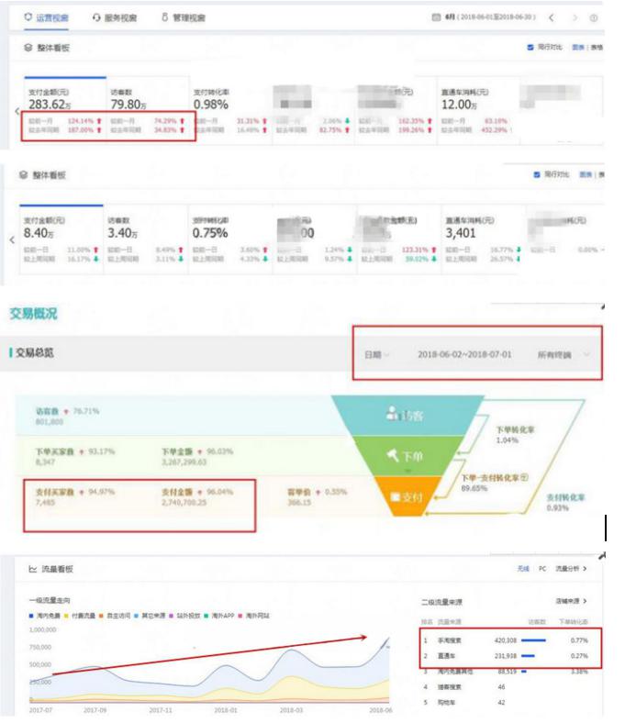Open the 所有终端 device dropdown
Image resolution: width=625 pixels, height=723 pixels.
click(x=562, y=353)
